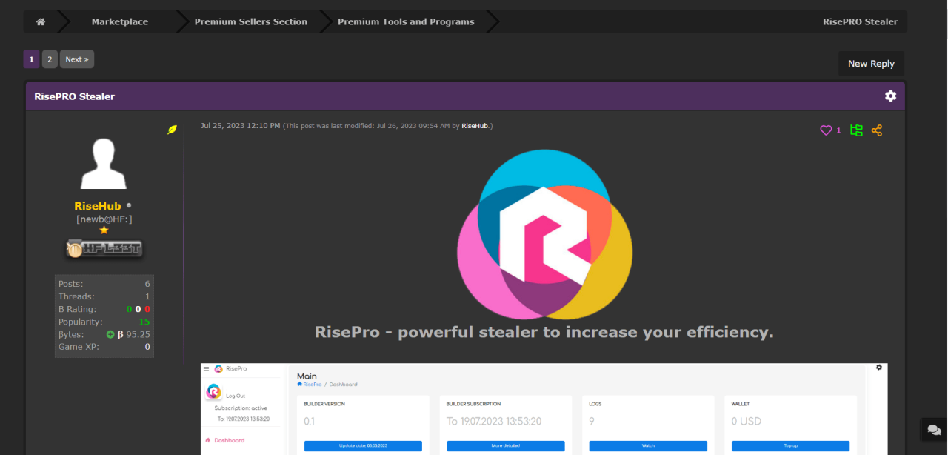Click the B Rating 0 0 0 values
The image size is (948, 455).
(138, 309)
